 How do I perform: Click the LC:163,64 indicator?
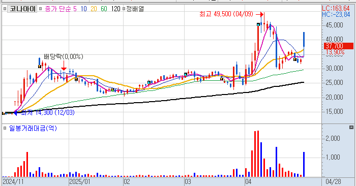click(x=336, y=9)
